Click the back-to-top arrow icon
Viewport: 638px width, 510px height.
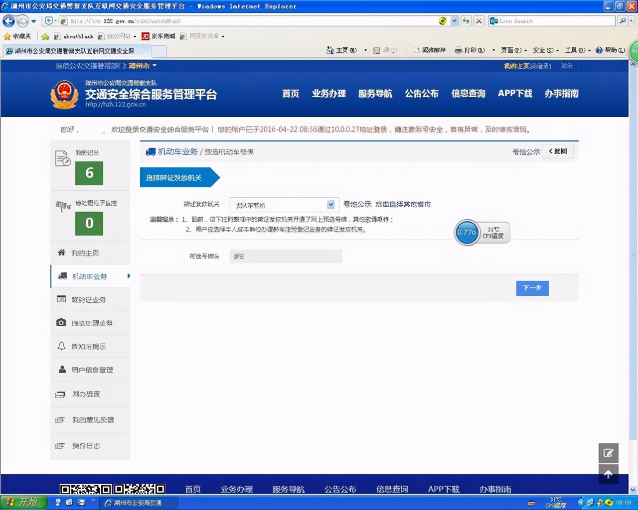click(x=608, y=474)
